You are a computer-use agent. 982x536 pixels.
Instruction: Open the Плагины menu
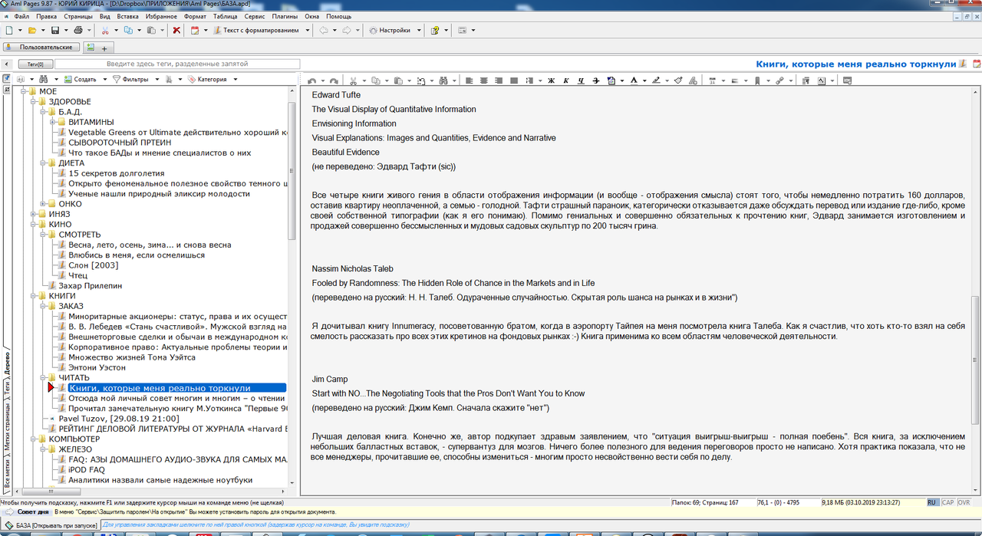click(x=285, y=16)
